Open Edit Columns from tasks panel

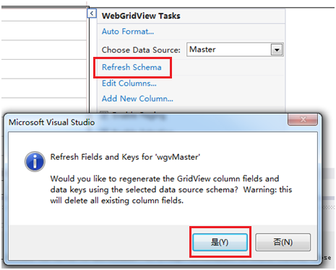[x=129, y=84]
